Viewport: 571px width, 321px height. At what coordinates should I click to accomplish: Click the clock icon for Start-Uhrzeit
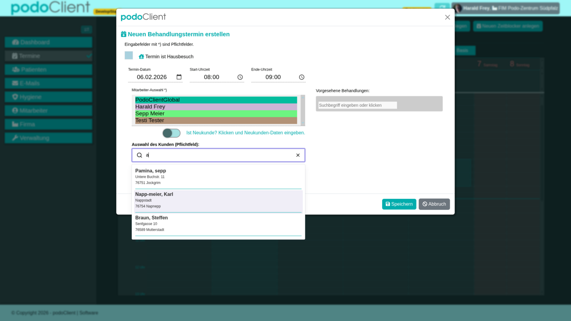(240, 77)
